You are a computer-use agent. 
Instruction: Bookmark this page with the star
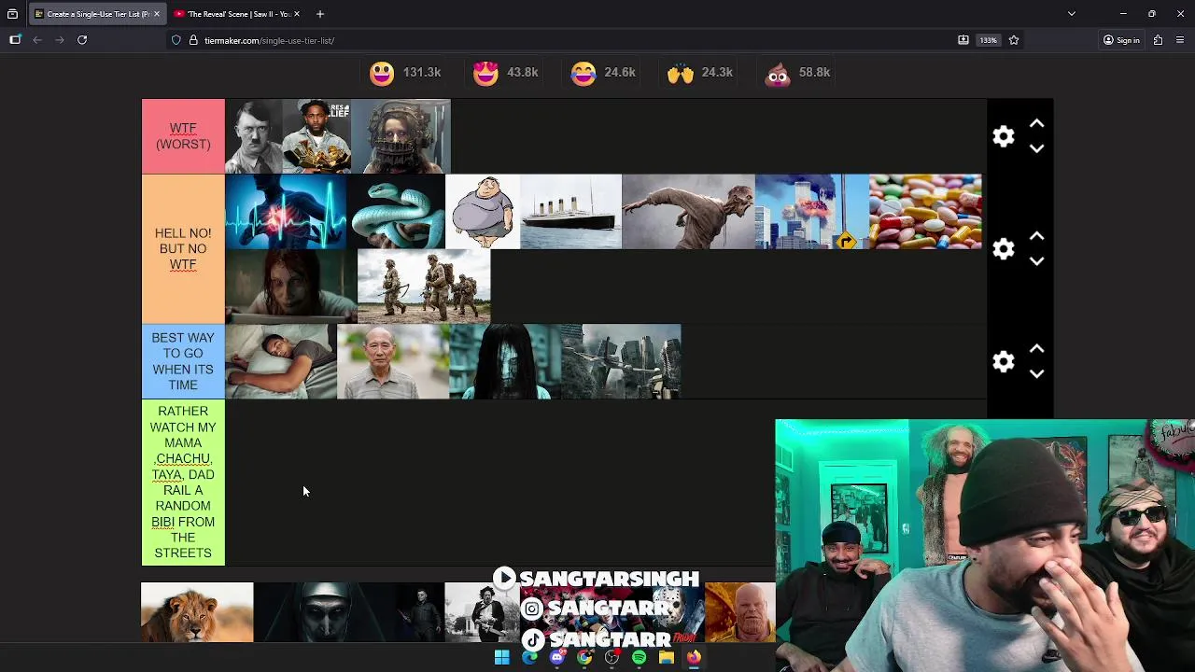click(1014, 40)
